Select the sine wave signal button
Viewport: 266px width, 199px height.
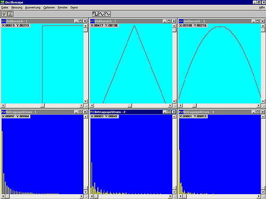click(x=107, y=14)
